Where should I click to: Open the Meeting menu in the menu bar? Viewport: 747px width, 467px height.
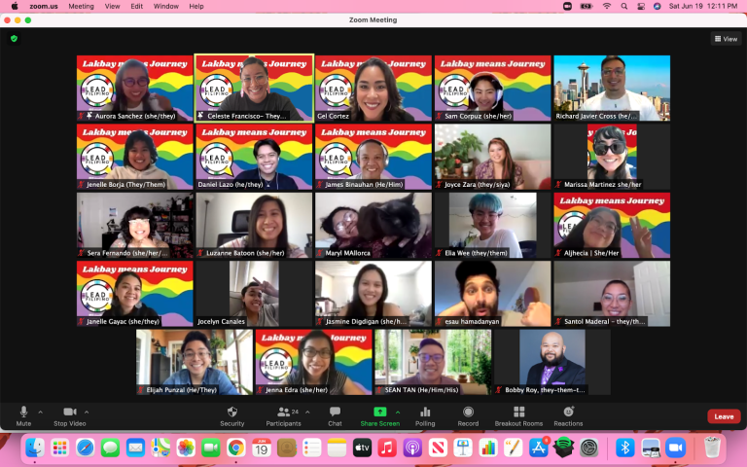coord(81,6)
